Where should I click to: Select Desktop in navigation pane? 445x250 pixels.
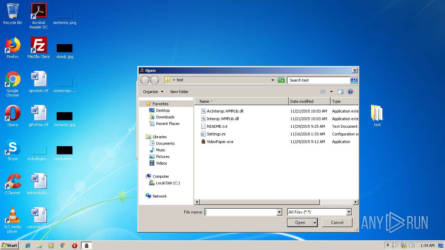[x=163, y=110]
